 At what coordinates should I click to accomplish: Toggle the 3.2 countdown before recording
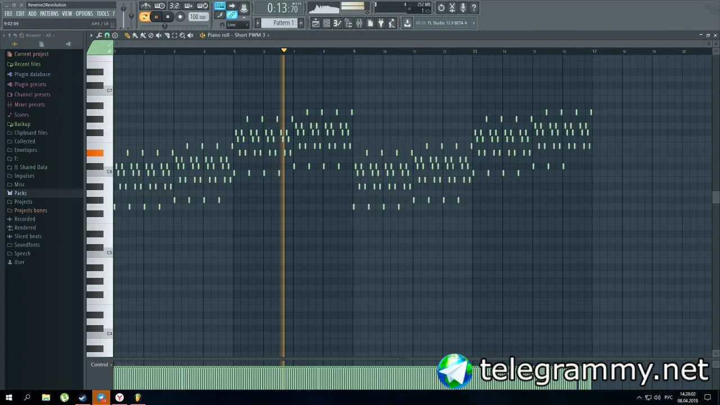[174, 6]
